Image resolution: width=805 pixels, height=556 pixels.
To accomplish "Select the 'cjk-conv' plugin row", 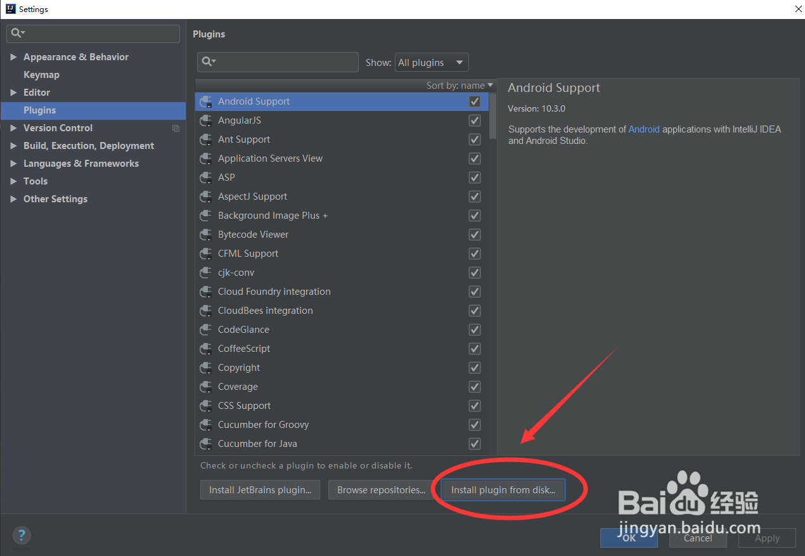I will [342, 273].
